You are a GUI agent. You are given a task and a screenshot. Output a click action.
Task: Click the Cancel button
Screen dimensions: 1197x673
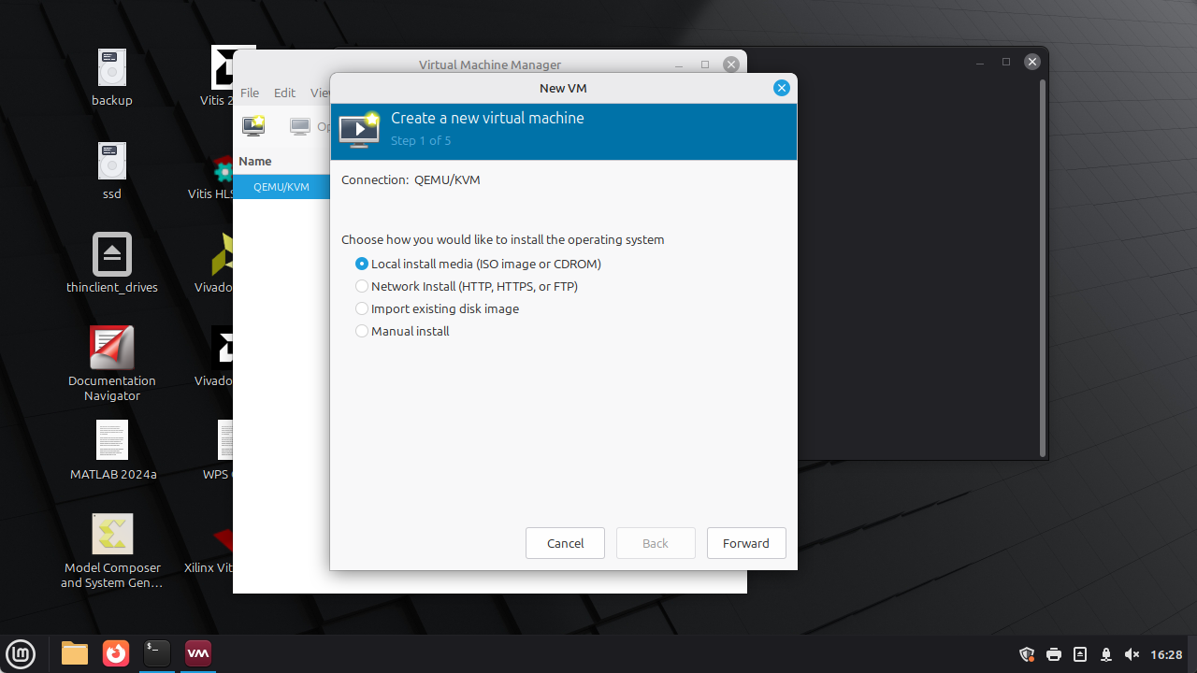[x=565, y=543]
